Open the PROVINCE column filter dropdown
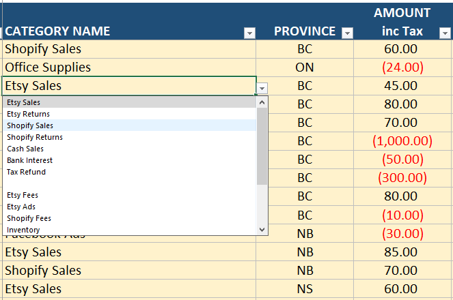 (x=347, y=33)
